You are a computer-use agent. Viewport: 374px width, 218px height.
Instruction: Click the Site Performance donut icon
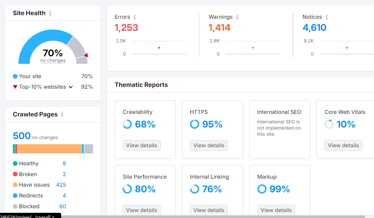click(127, 189)
